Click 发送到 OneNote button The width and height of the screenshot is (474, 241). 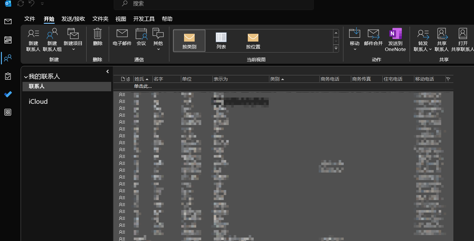point(395,40)
